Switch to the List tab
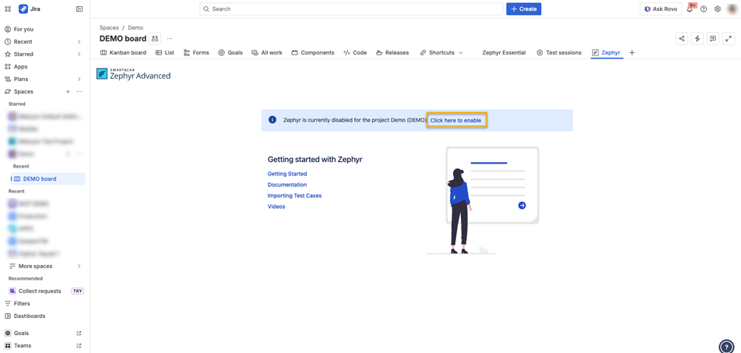741x353 pixels. [x=165, y=52]
